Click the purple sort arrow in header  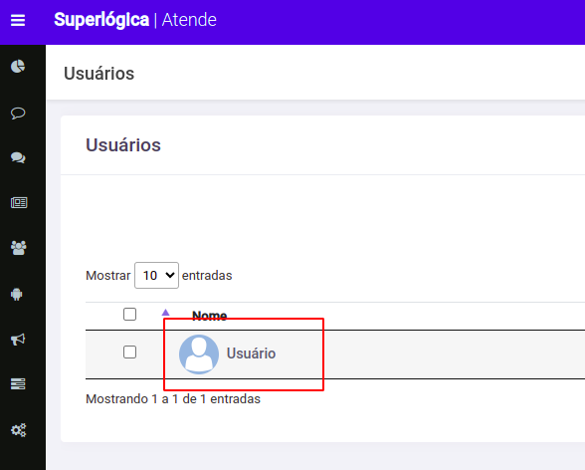pyautogui.click(x=165, y=312)
